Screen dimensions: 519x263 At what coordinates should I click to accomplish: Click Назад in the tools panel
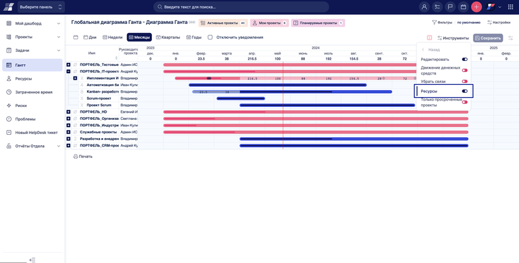pos(431,49)
